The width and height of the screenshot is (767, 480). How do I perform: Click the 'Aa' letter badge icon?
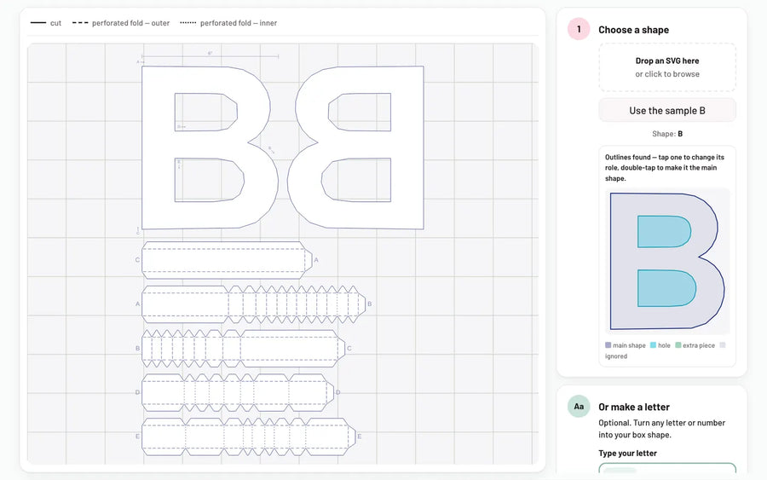click(579, 406)
